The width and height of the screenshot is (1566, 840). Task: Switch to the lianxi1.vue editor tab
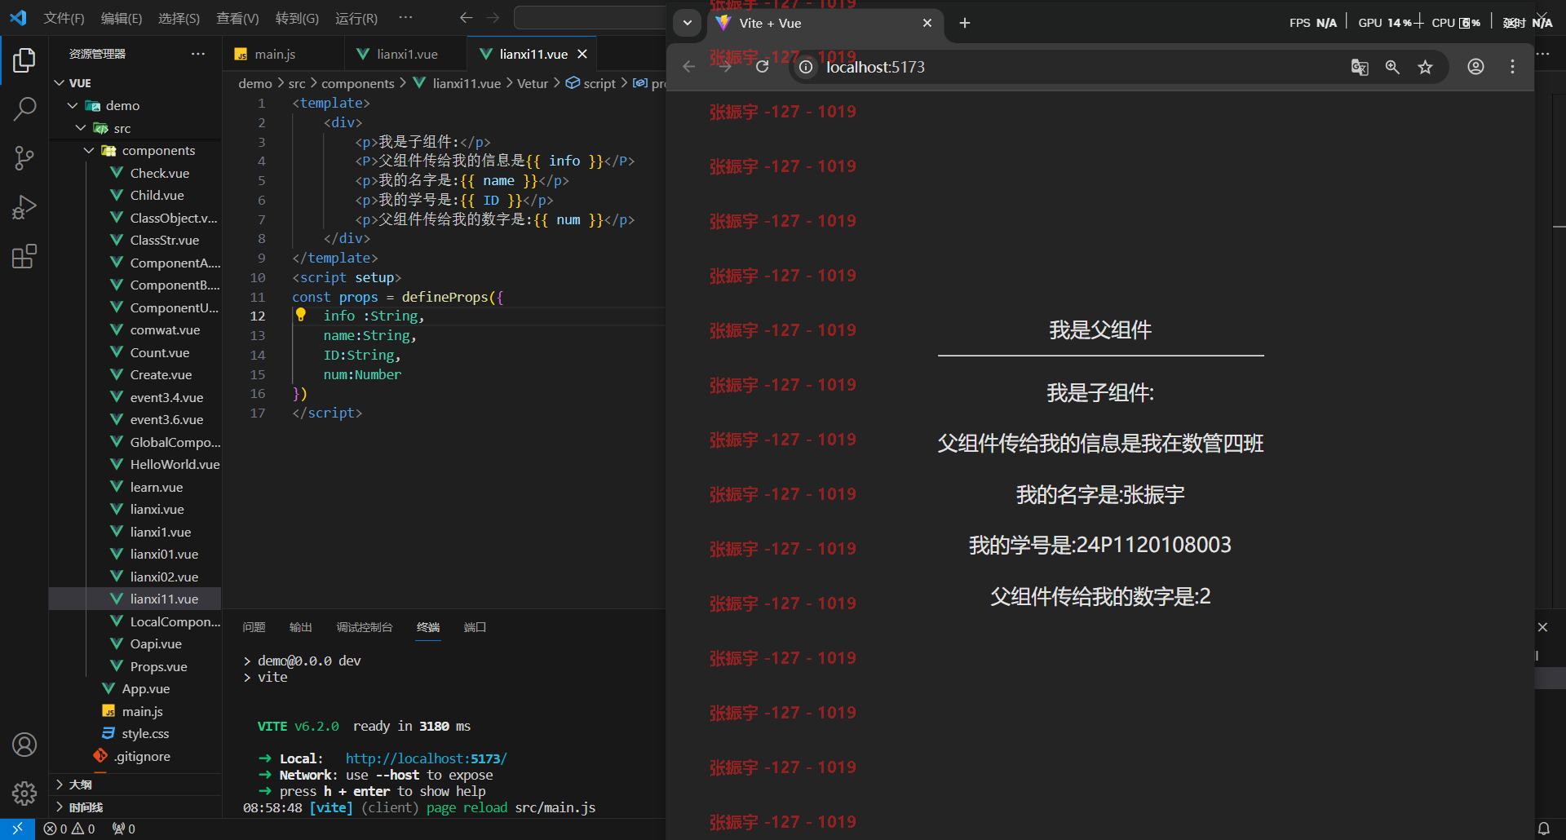pyautogui.click(x=406, y=54)
